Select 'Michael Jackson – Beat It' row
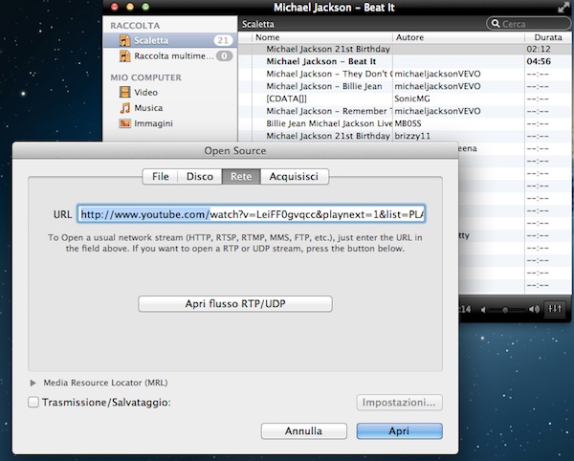 405,61
